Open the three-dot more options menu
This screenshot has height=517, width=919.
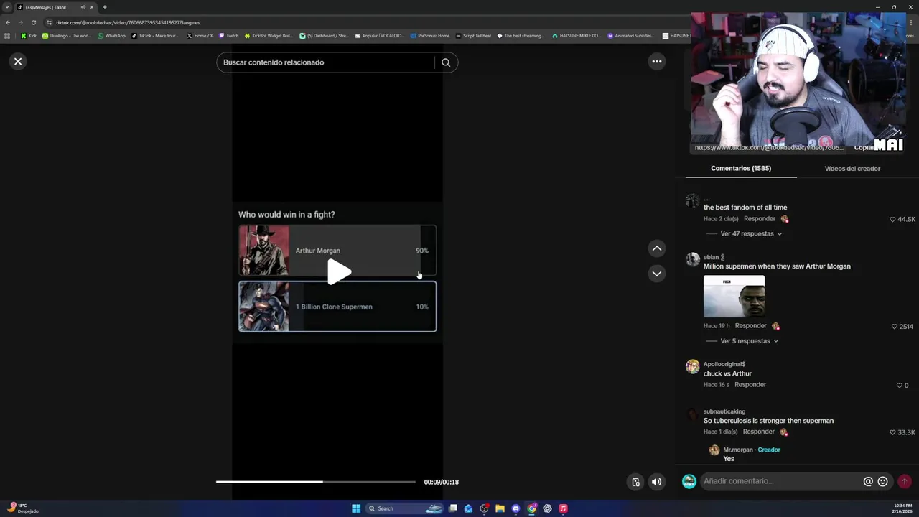point(656,62)
